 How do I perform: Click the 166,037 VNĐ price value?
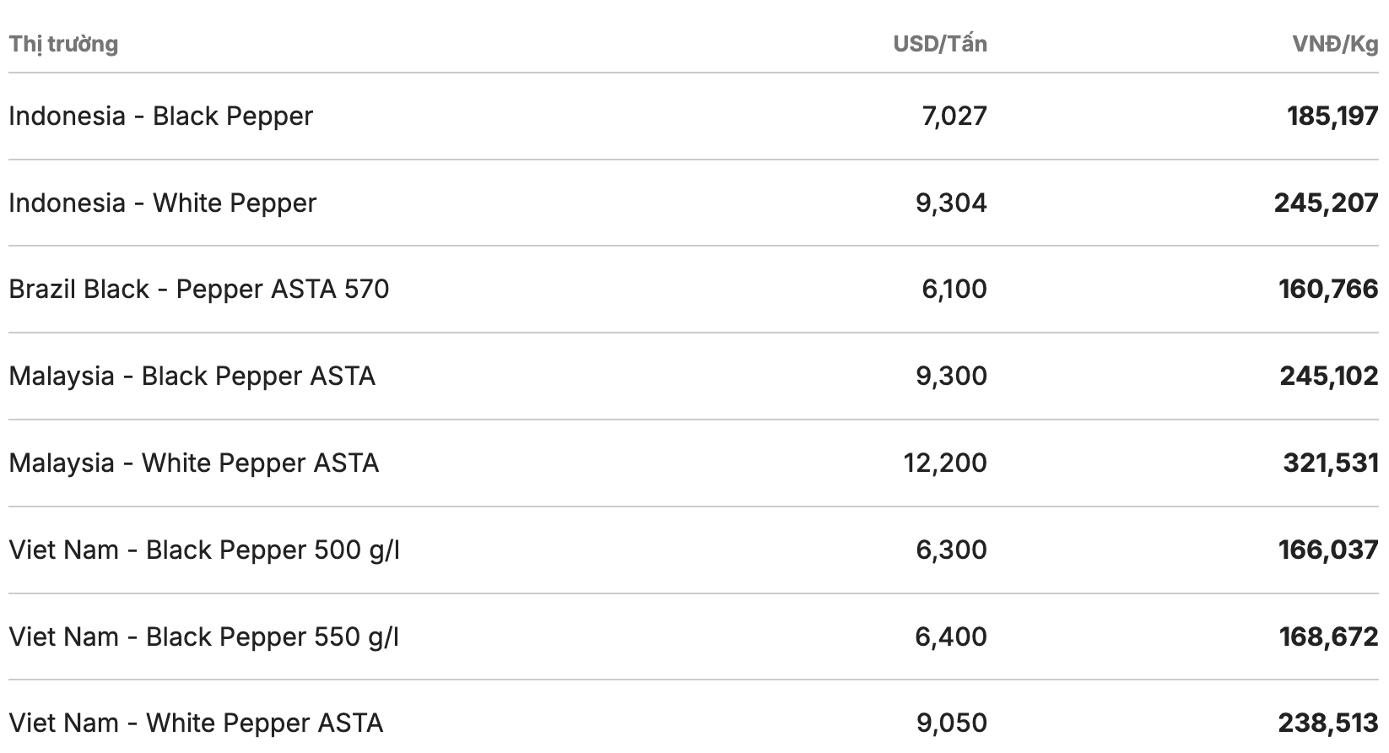tap(1328, 550)
